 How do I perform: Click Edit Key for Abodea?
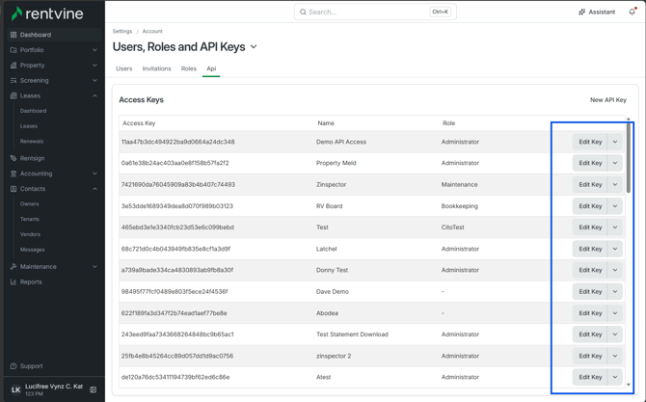[590, 313]
